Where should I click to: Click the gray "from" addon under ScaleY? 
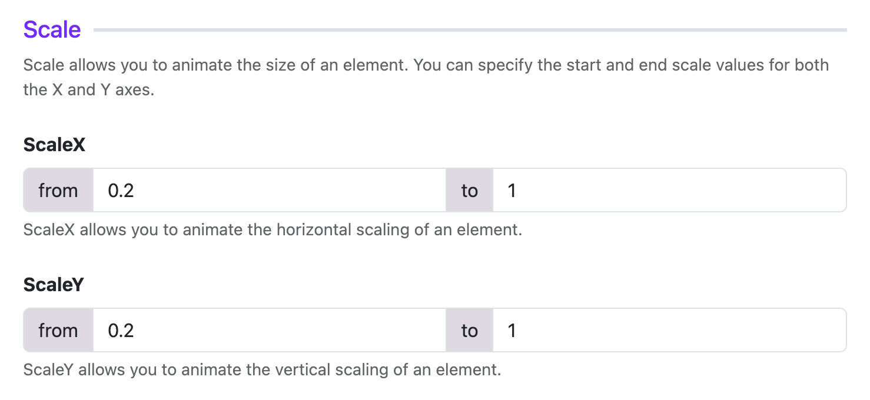point(58,330)
